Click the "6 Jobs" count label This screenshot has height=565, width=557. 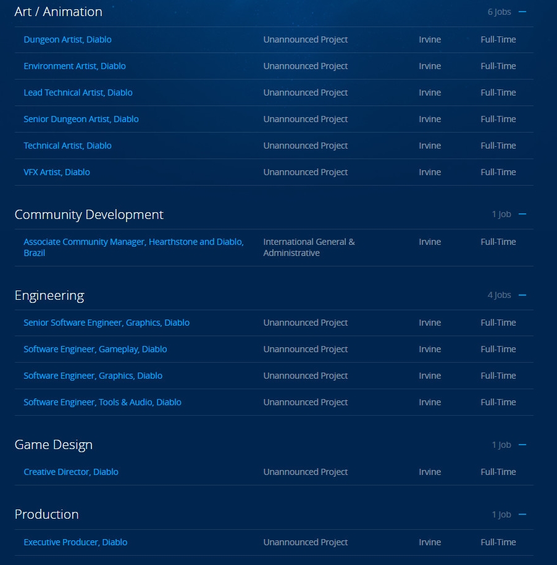[x=500, y=12]
